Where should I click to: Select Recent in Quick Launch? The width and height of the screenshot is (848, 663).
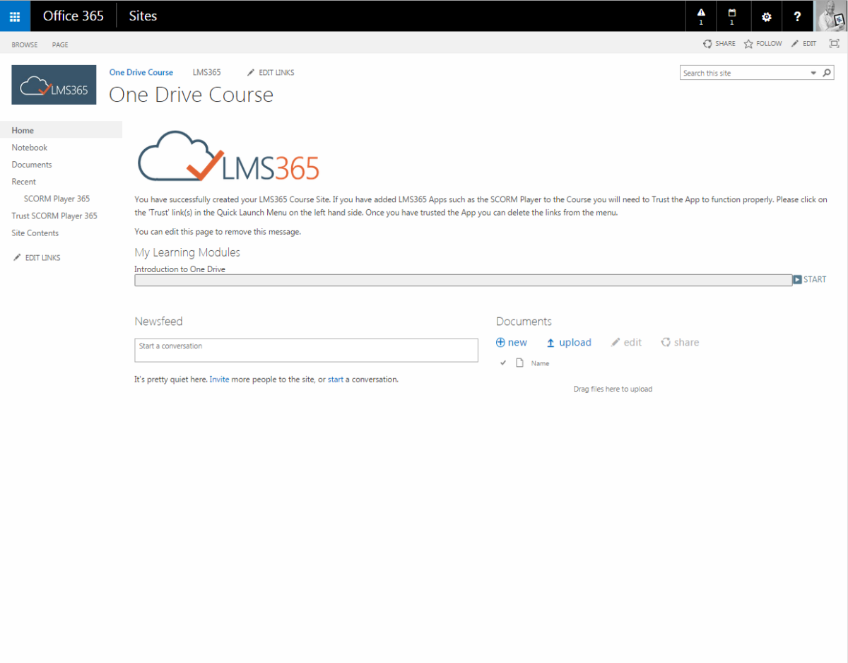pos(24,182)
